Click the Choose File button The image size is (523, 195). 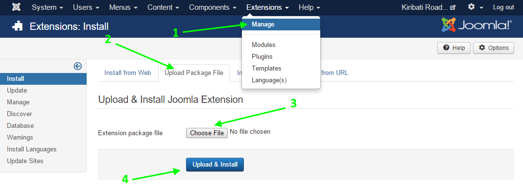point(207,133)
